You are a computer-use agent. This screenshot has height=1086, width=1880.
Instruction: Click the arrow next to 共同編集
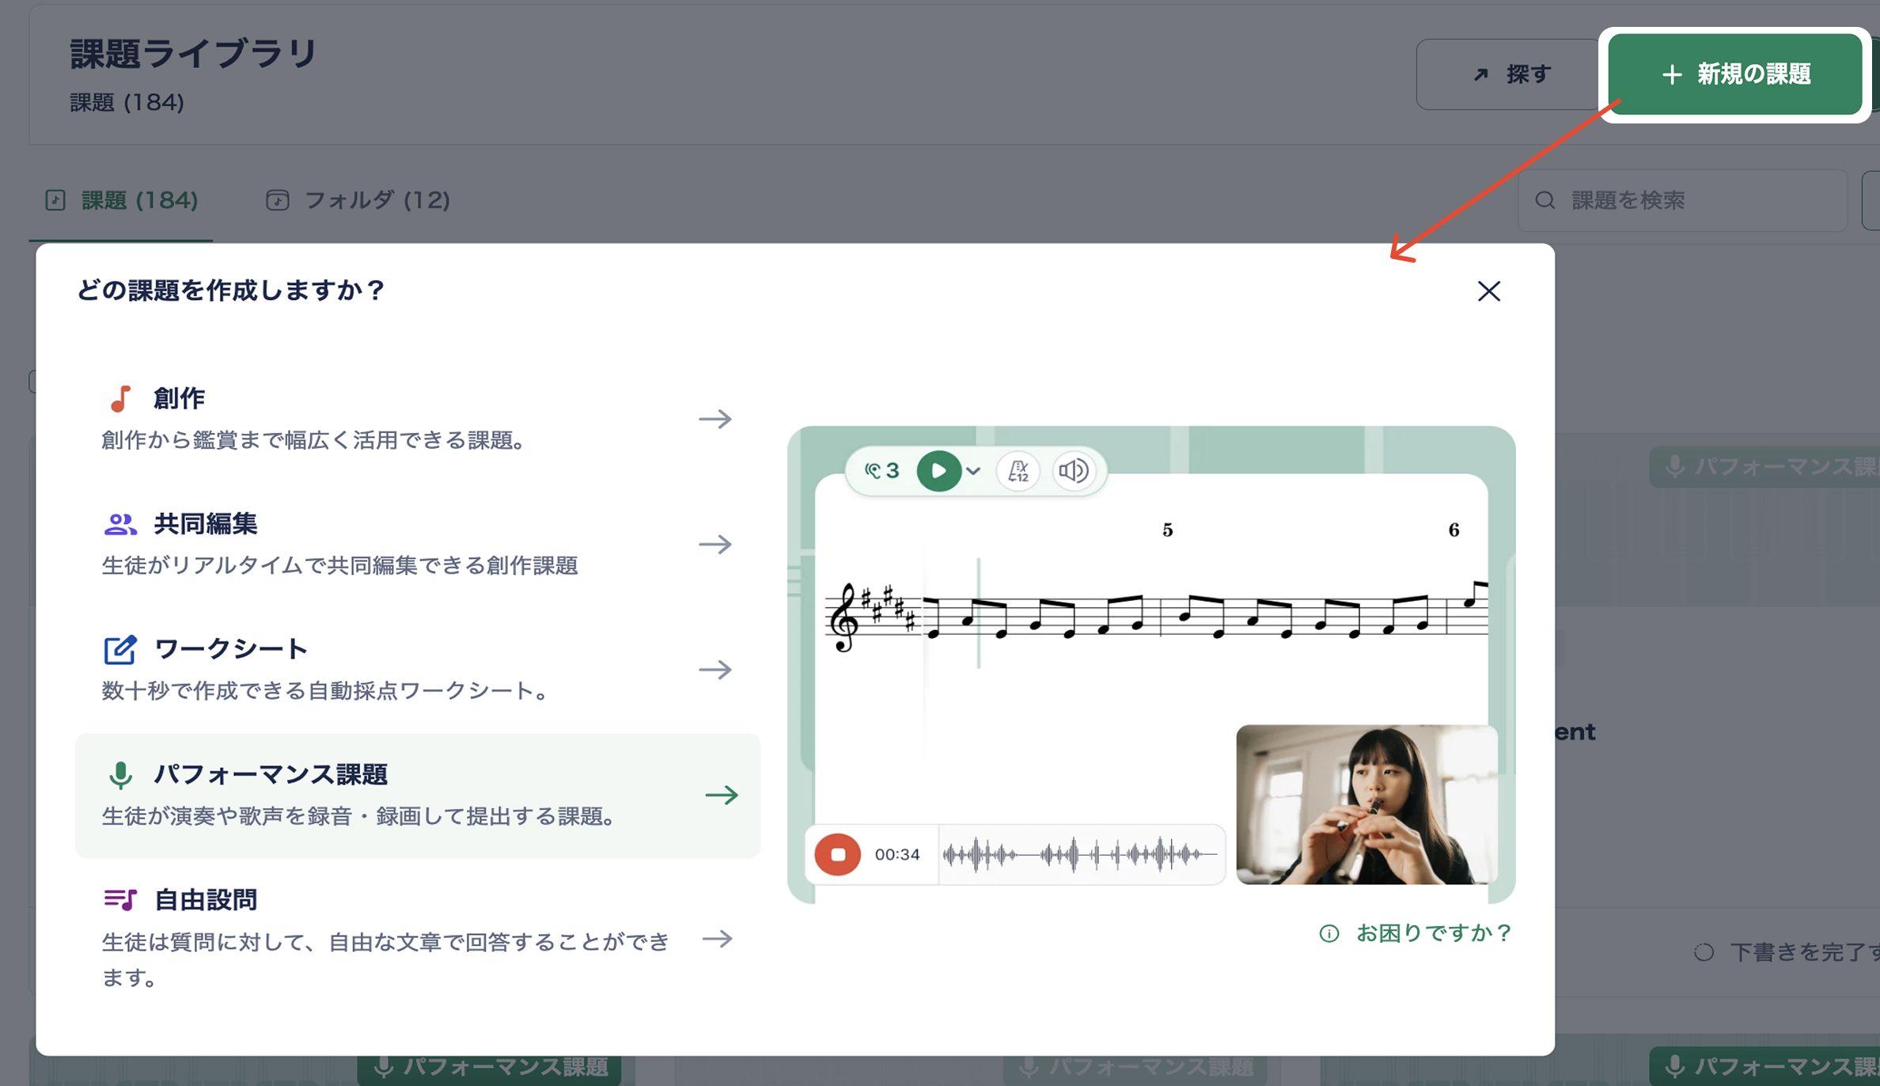coord(715,545)
